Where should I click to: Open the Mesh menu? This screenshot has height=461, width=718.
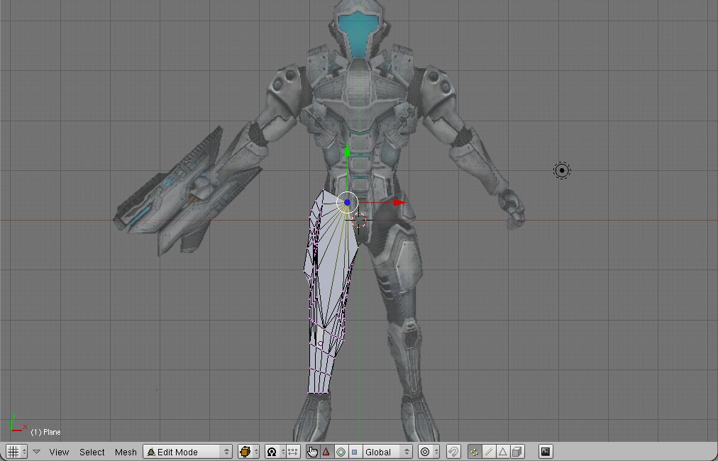[x=126, y=452]
